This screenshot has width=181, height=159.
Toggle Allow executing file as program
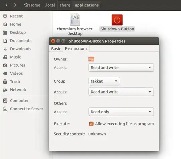pos(91,124)
